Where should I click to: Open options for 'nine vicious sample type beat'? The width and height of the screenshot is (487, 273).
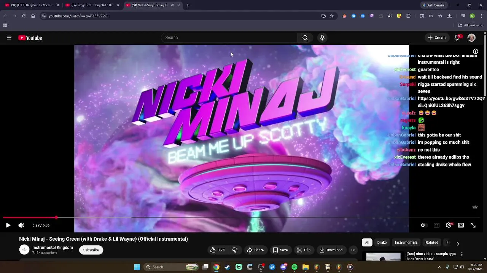(x=462, y=254)
